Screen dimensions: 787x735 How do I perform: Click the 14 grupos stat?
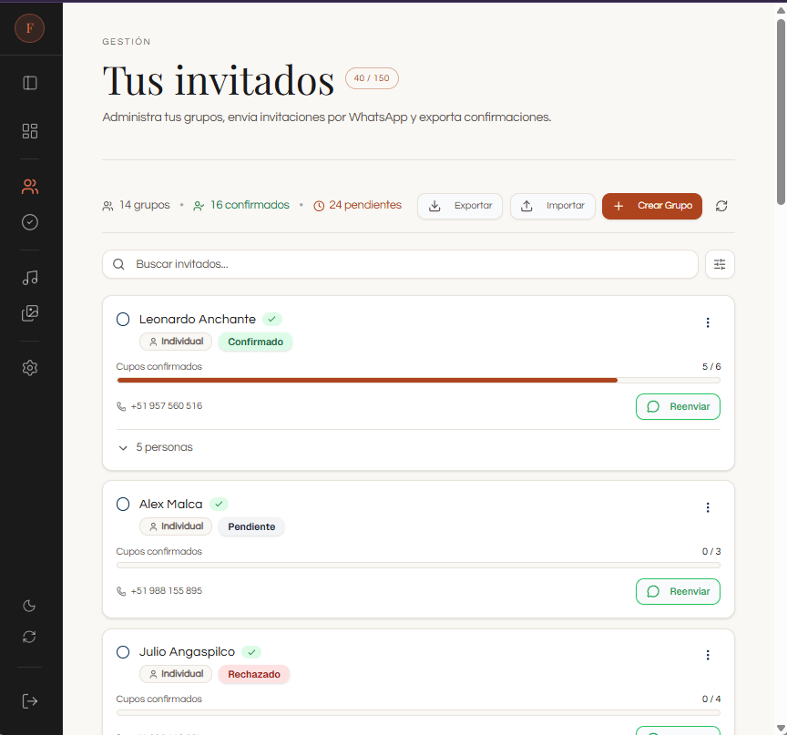pyautogui.click(x=136, y=205)
